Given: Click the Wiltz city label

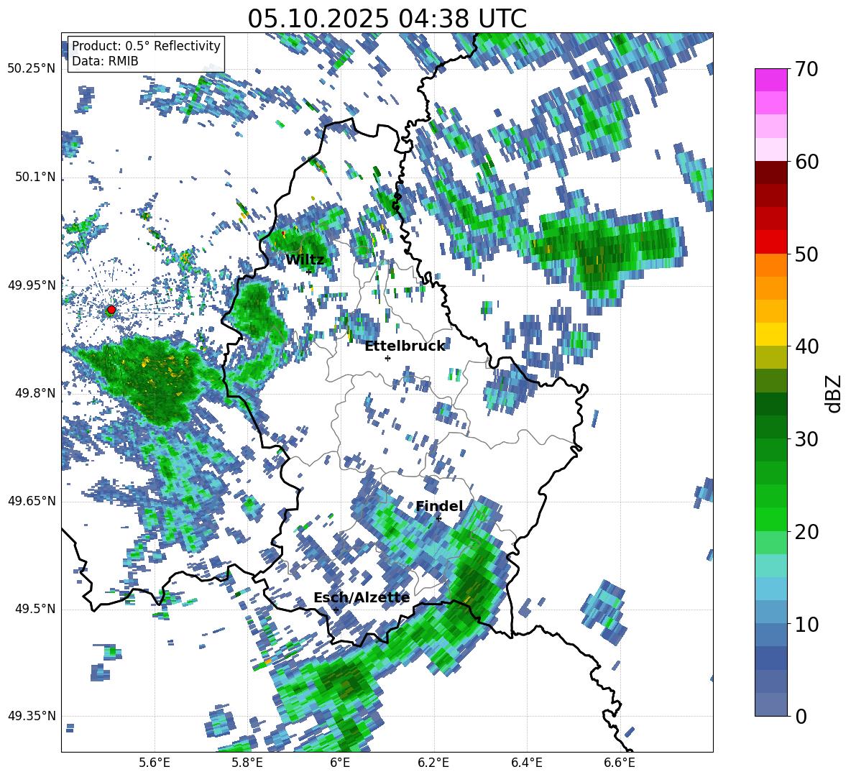Looking at the screenshot, I should [305, 260].
